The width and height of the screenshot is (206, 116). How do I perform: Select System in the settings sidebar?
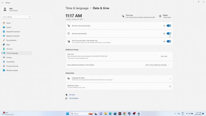9,27
